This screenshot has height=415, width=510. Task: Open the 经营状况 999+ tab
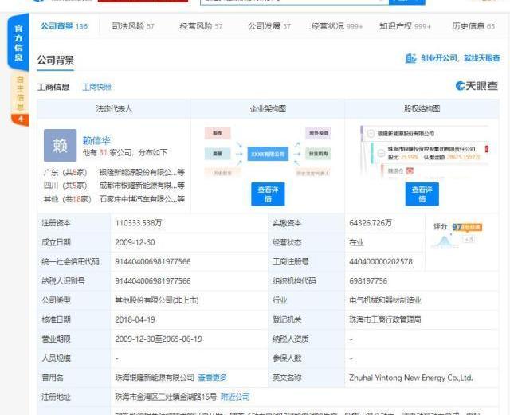coord(336,26)
